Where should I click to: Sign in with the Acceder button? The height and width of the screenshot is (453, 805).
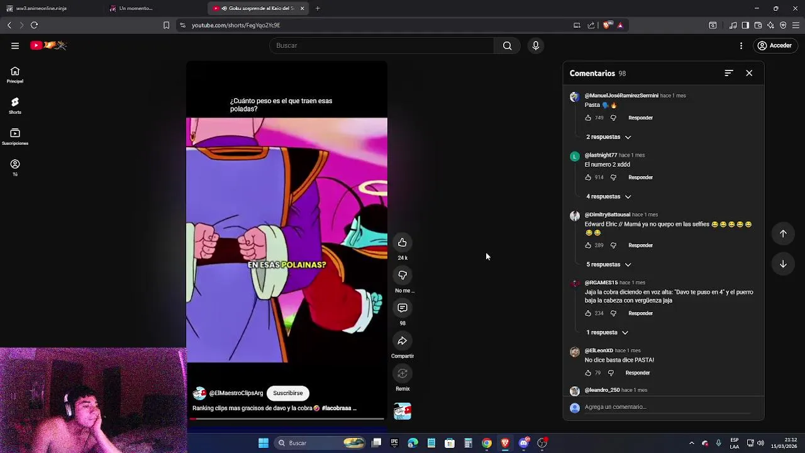pyautogui.click(x=775, y=45)
